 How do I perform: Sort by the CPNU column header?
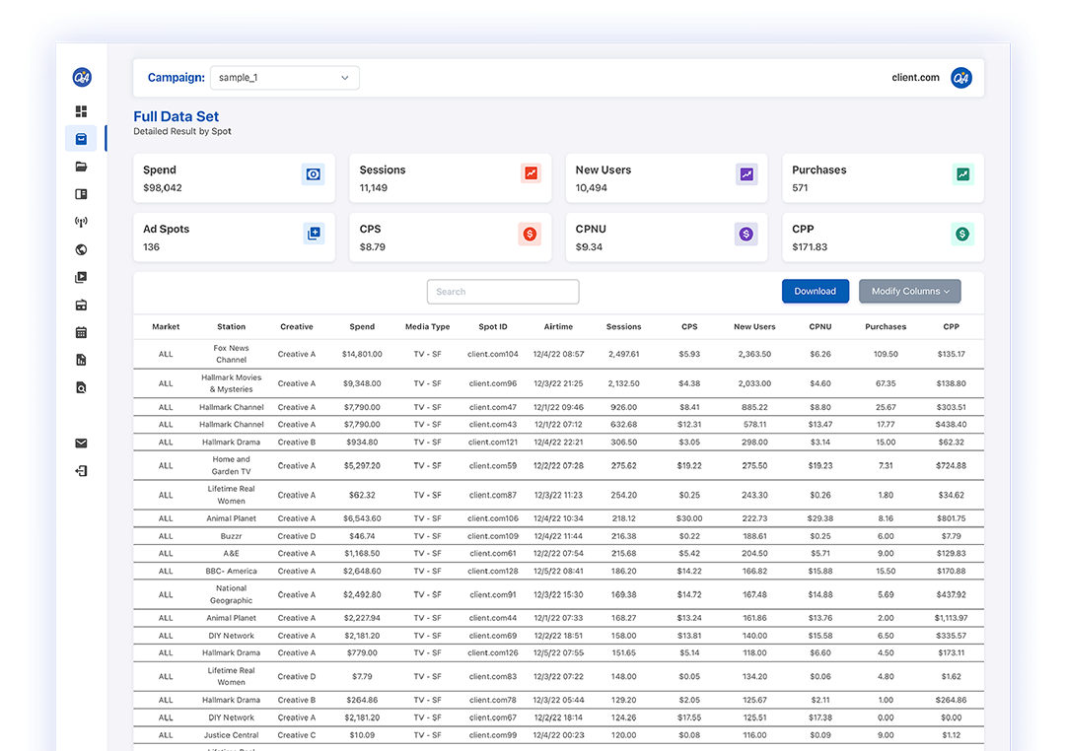[x=820, y=326]
